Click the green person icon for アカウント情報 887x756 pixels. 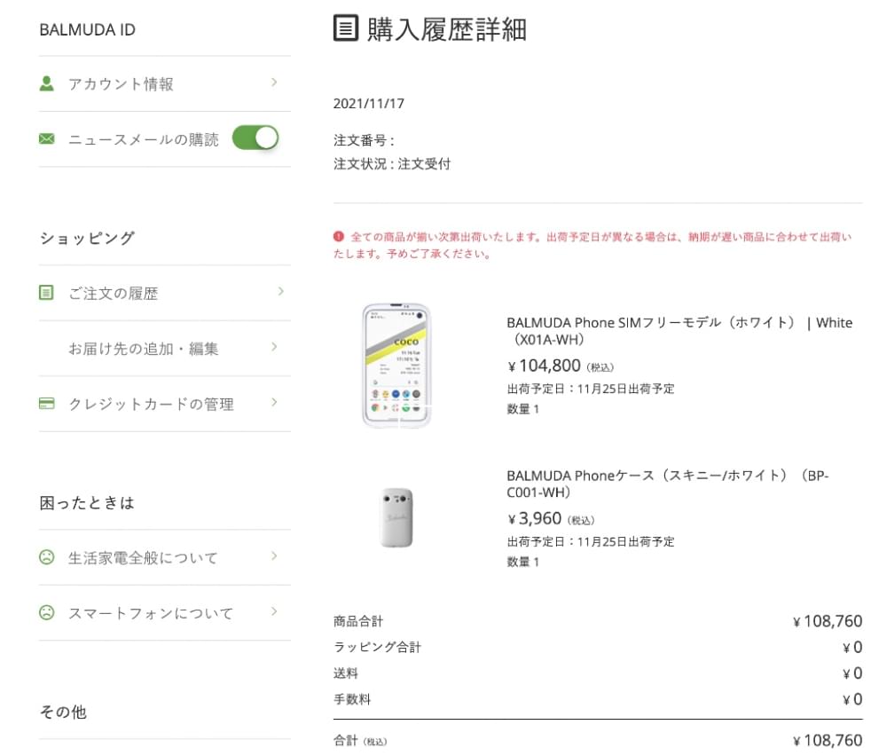(x=47, y=83)
